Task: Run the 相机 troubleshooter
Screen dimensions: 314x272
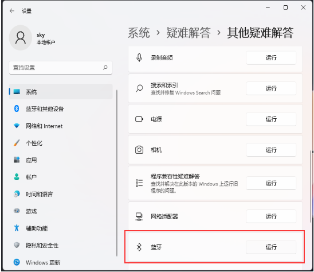Action: pos(271,150)
